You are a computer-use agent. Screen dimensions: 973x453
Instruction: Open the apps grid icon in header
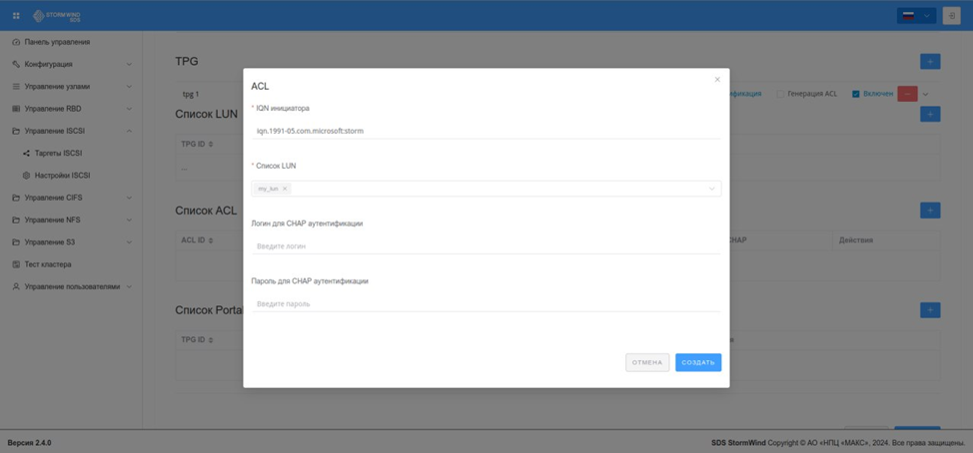(16, 16)
